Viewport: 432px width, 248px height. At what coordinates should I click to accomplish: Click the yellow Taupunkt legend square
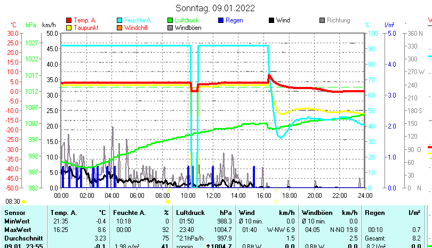[69, 27]
